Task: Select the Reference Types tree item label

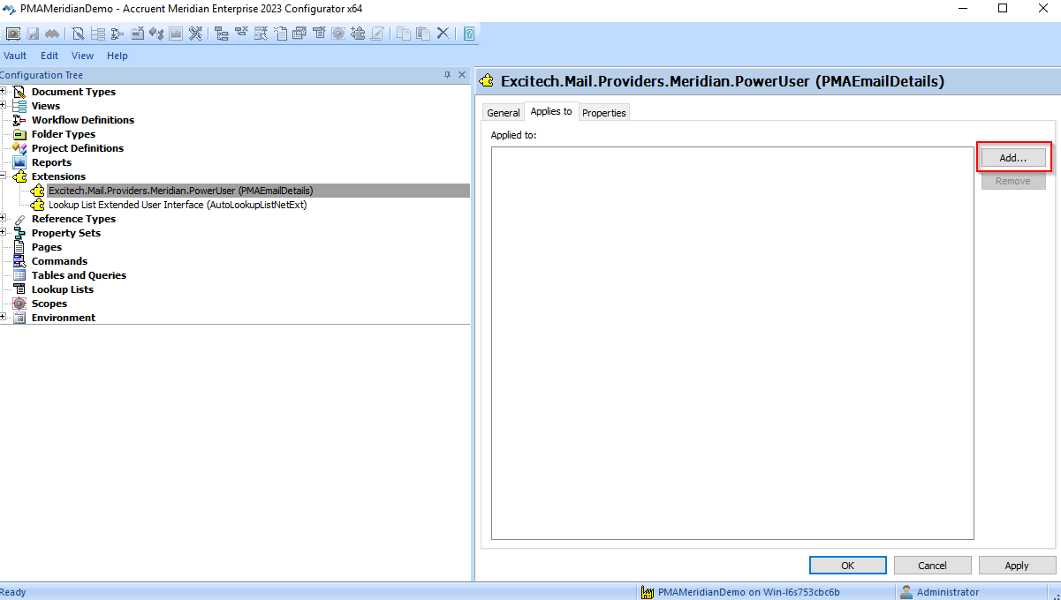Action: [73, 219]
